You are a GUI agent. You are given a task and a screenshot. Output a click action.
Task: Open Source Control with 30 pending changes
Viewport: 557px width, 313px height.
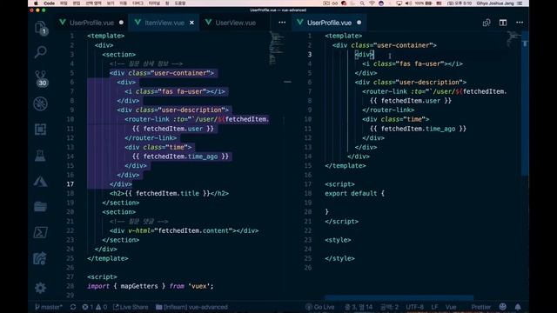click(x=41, y=78)
